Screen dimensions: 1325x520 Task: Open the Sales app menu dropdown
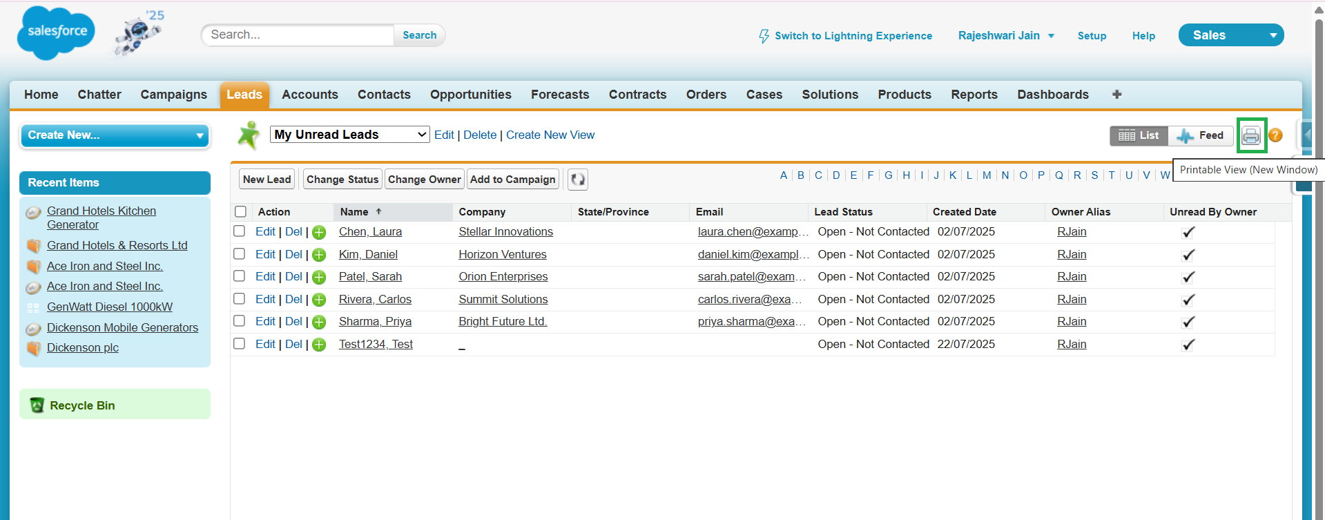click(x=1230, y=35)
